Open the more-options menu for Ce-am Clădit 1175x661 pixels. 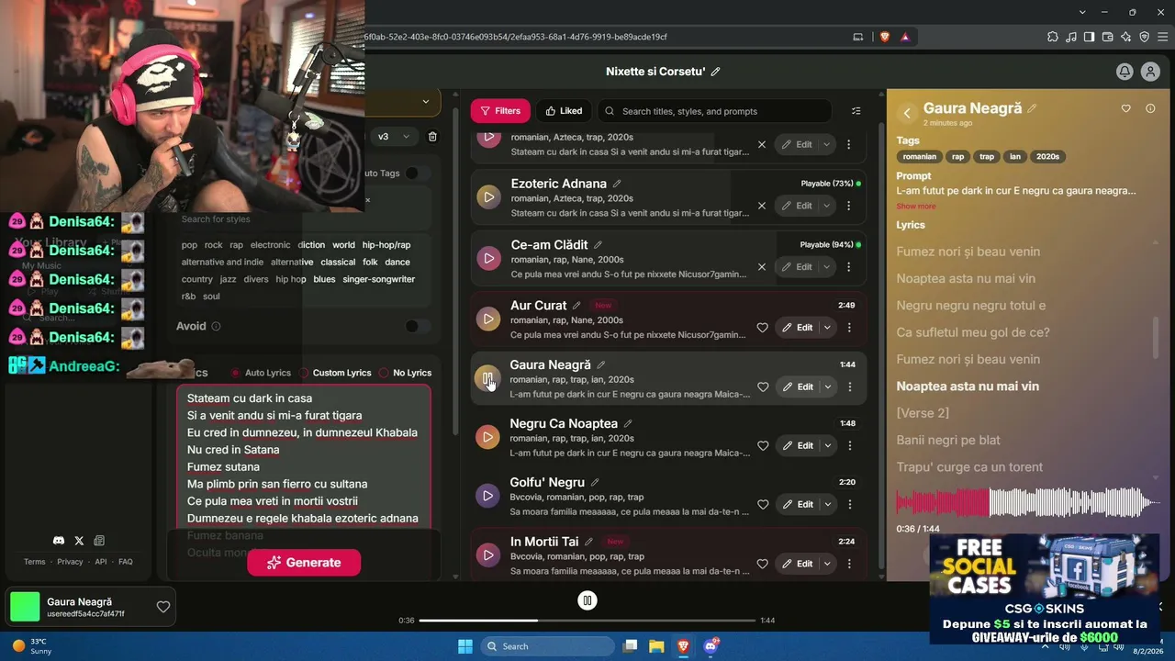point(848,267)
